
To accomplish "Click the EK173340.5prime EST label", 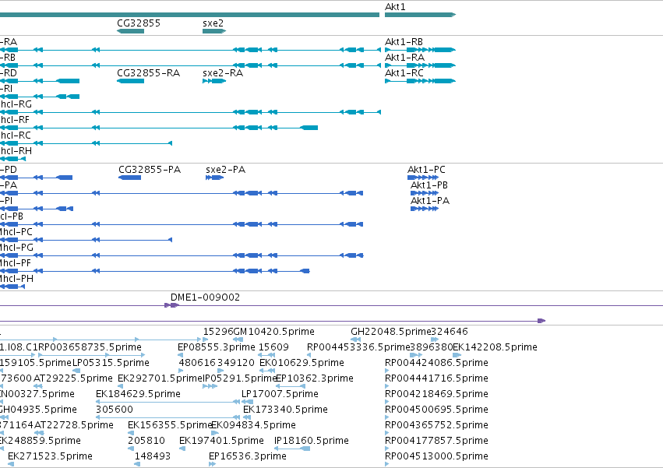I will click(x=285, y=410).
